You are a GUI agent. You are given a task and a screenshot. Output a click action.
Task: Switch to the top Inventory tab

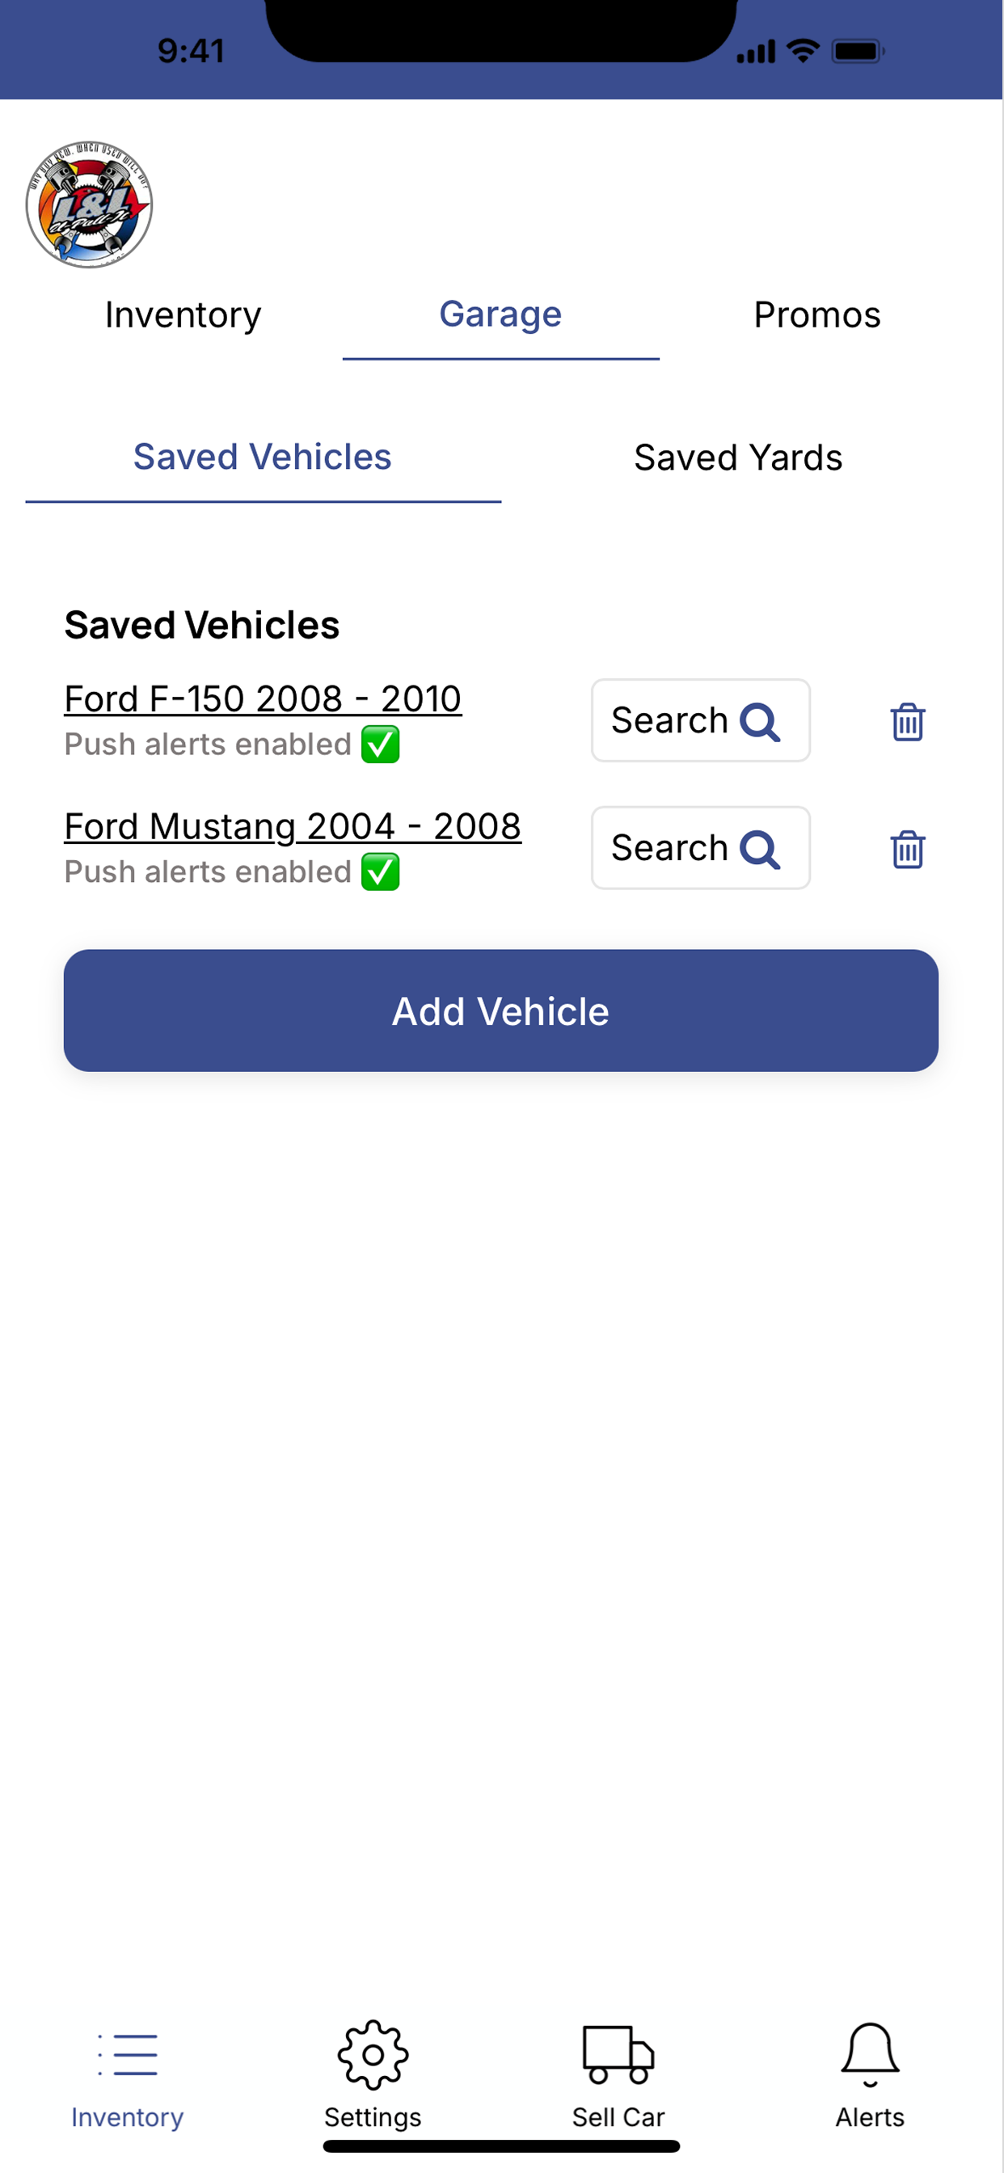183,314
